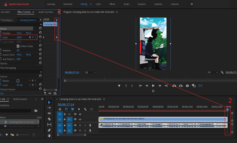This screenshot has height=143, width=237.
Task: Open workspace overflow chevrons
Action: pos(191,4)
